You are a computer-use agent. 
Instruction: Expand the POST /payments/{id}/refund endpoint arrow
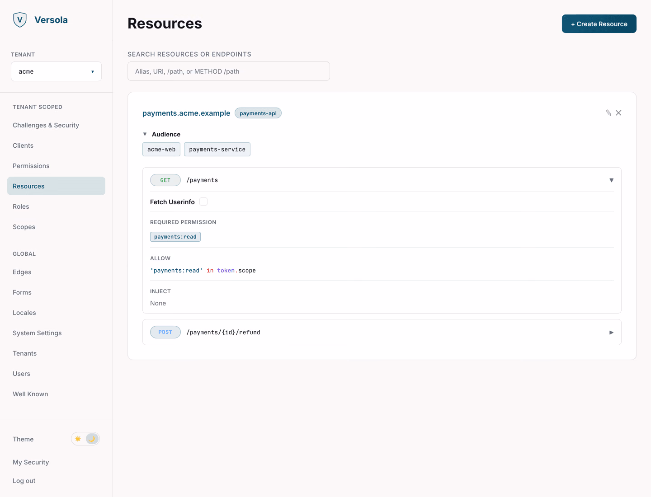pos(611,332)
